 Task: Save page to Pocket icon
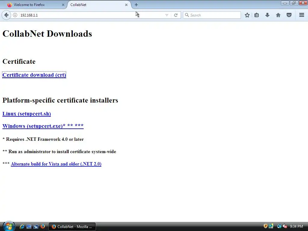(x=289, y=15)
